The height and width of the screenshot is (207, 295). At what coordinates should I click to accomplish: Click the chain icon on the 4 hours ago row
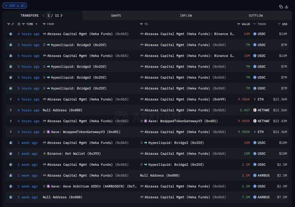pos(11,34)
